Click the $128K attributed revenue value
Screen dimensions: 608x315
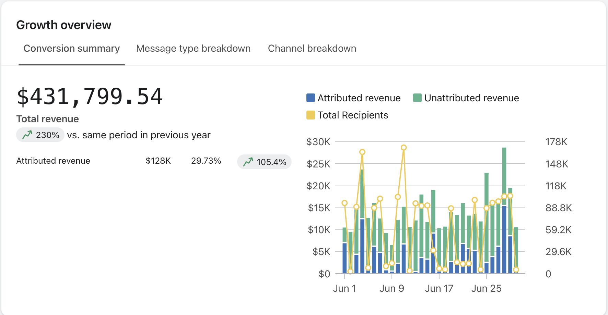tap(158, 161)
